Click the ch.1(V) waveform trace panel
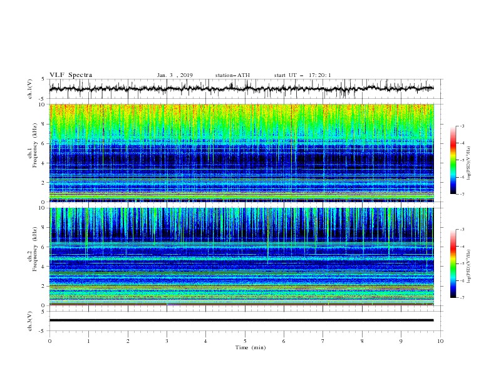The width and height of the screenshot is (496, 383). click(x=246, y=89)
